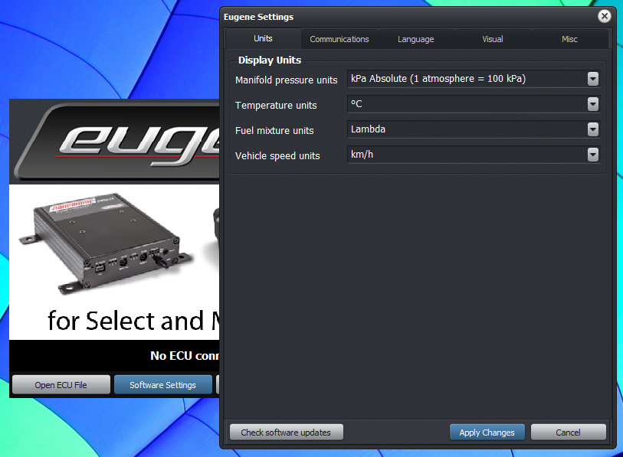Viewport: 623px width, 457px height.
Task: Open Fuel mixture units dropdown arrow
Action: 593,129
